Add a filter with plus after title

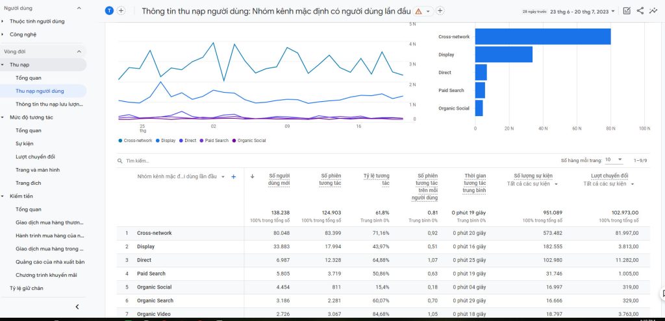click(x=440, y=11)
